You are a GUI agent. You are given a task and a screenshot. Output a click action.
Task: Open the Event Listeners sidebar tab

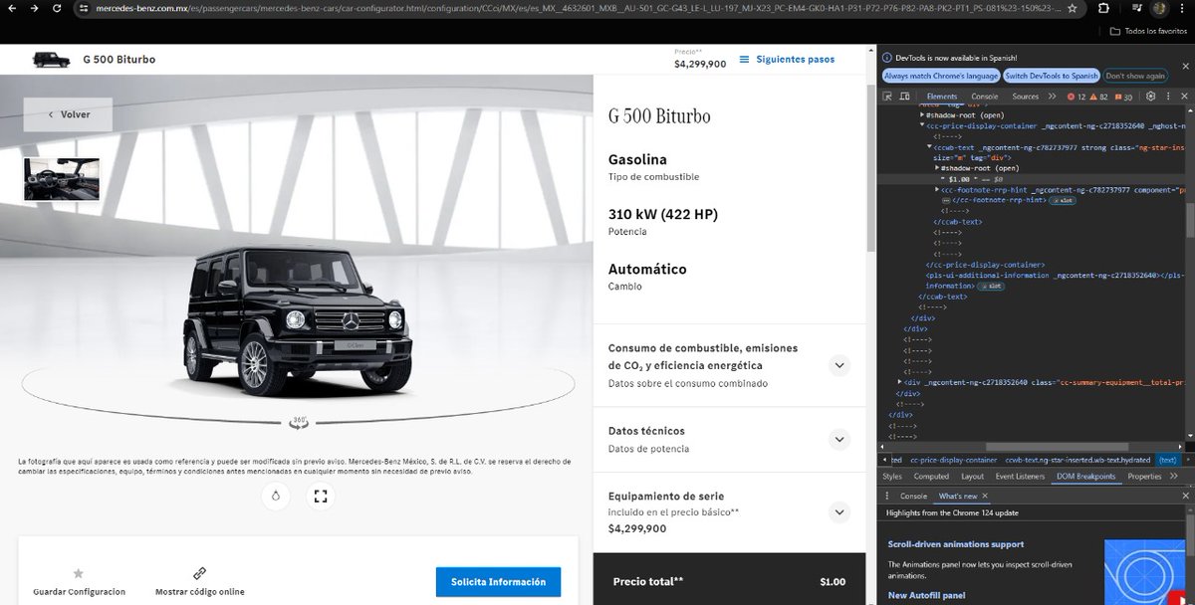(x=1020, y=477)
